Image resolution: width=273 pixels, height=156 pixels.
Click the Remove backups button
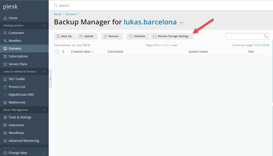tap(112, 36)
